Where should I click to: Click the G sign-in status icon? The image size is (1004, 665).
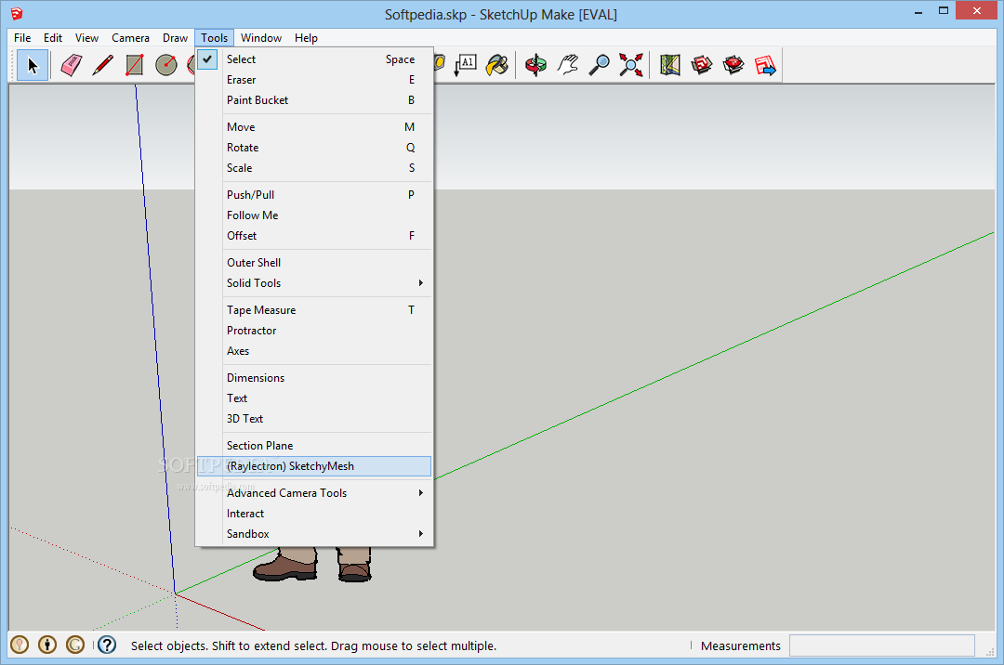75,645
